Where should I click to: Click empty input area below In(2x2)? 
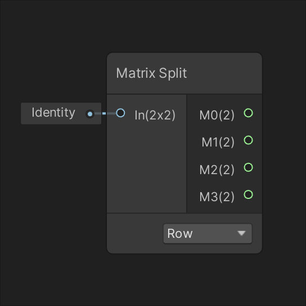click(x=147, y=168)
